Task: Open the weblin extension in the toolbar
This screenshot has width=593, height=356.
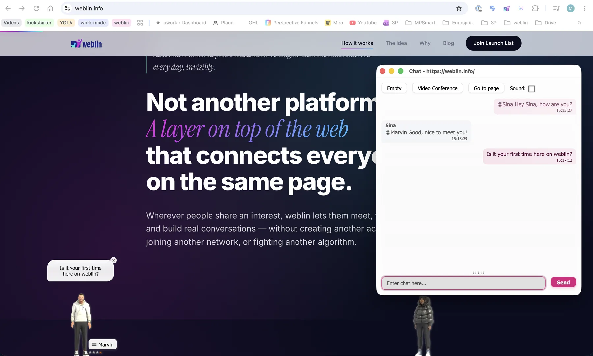Action: (507, 8)
